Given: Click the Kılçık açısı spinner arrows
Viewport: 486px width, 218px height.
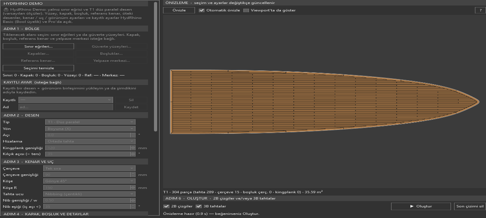Looking at the screenshot, I should tap(133, 154).
